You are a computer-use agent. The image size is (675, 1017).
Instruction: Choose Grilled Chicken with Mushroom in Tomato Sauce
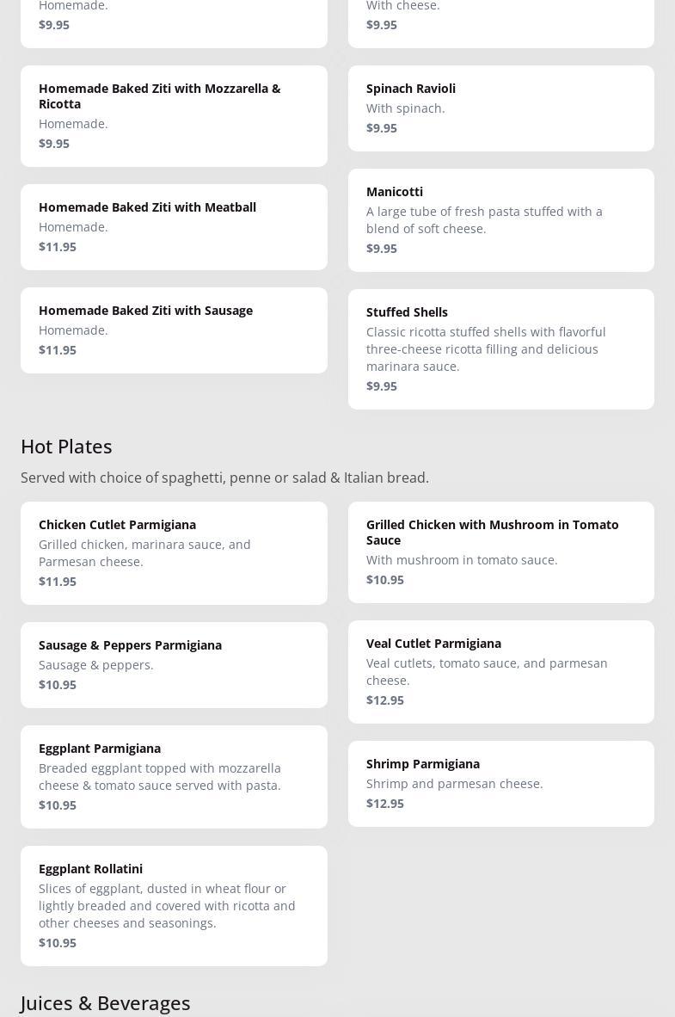point(500,552)
